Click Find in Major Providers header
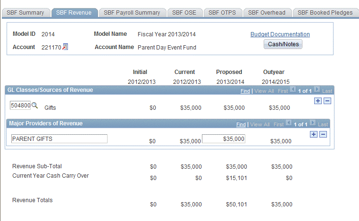The width and height of the screenshot is (359, 221). coord(241,124)
